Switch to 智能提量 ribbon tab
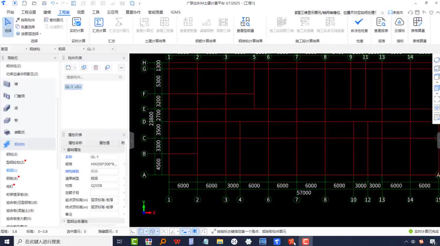 [155, 12]
